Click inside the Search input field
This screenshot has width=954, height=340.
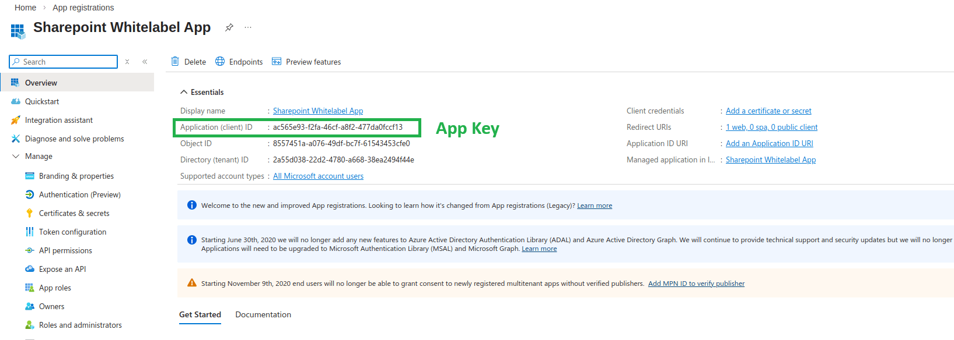[x=67, y=62]
